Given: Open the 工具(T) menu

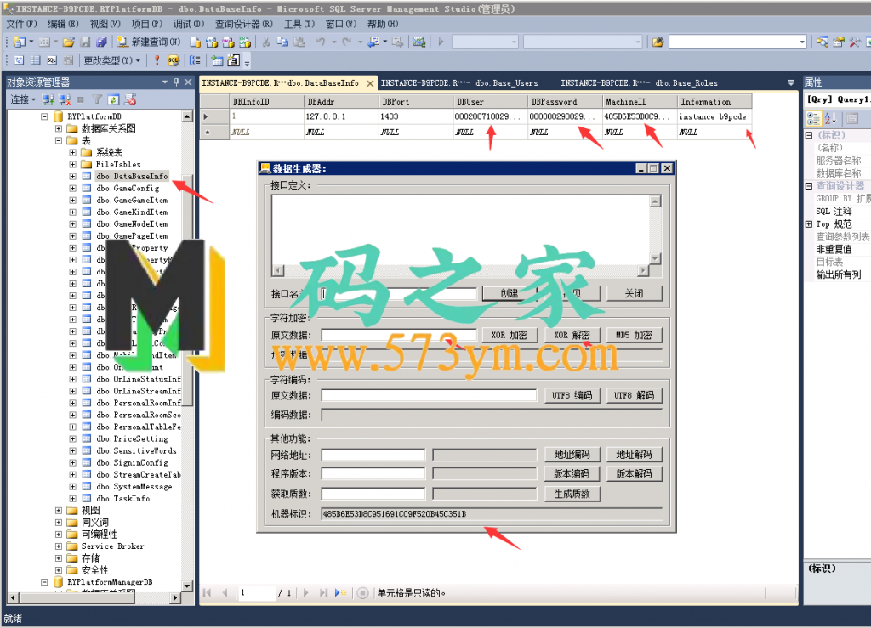Looking at the screenshot, I should click(299, 24).
